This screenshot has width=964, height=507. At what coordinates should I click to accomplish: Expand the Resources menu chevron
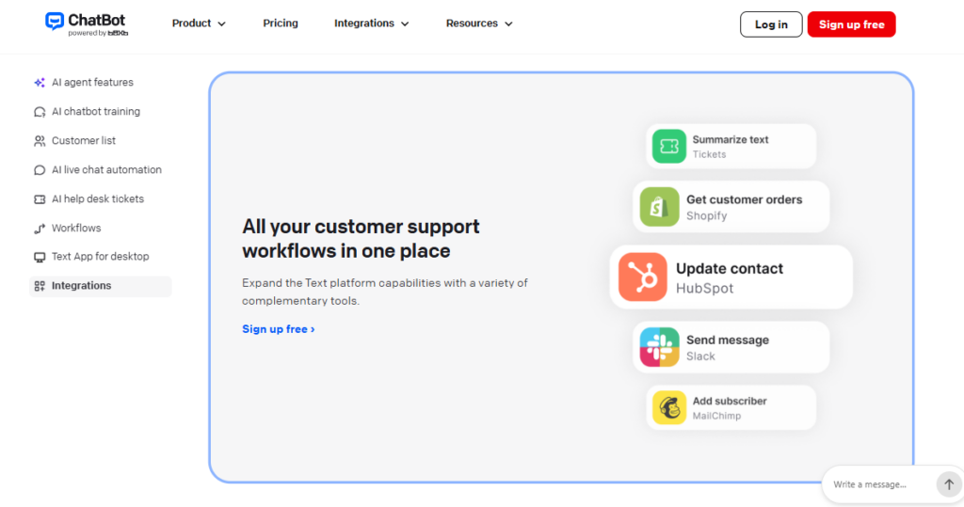[x=508, y=24]
